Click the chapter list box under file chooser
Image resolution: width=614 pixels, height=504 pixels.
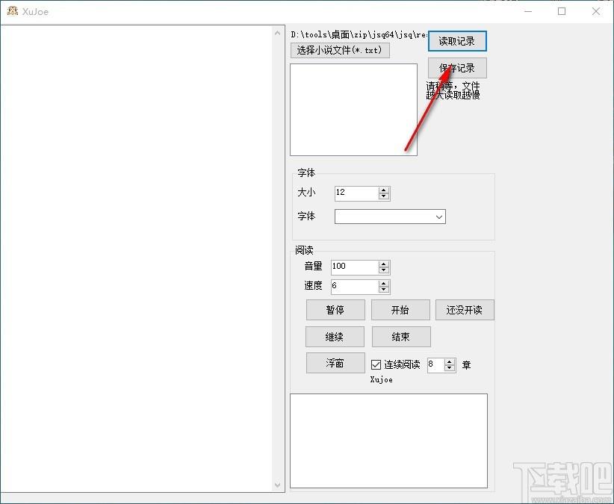coord(353,110)
